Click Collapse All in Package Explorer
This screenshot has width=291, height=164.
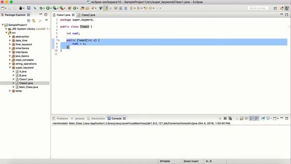pyautogui.click(x=29, y=20)
